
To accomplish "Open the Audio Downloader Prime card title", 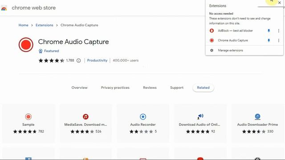I will (257, 124).
